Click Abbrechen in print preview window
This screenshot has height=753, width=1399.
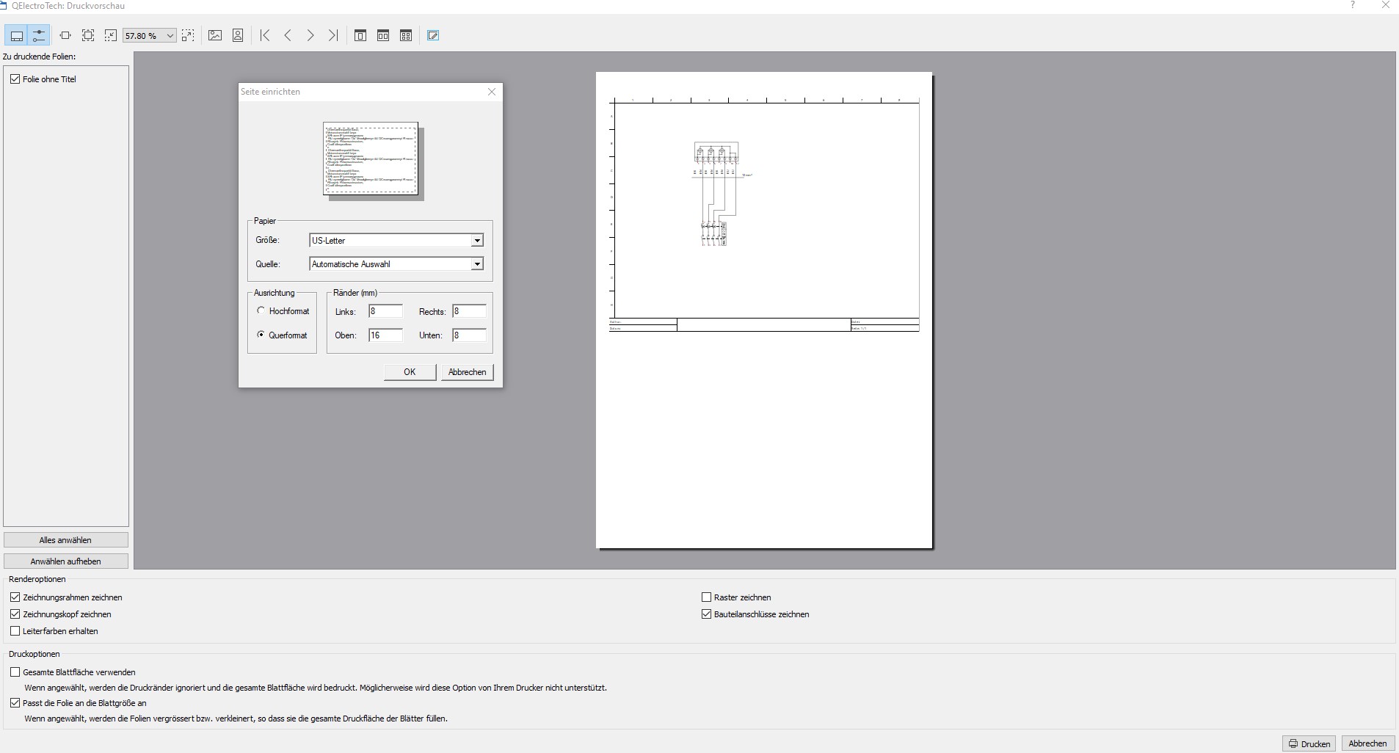(1368, 743)
